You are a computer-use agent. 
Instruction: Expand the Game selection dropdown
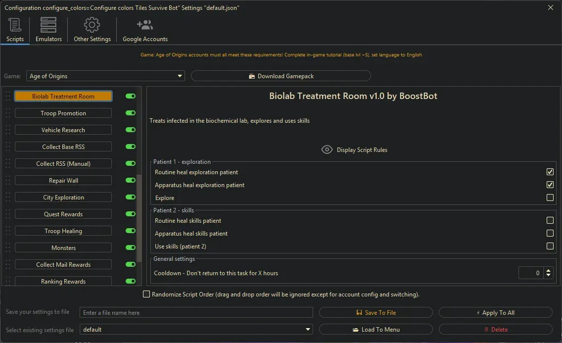pos(180,76)
